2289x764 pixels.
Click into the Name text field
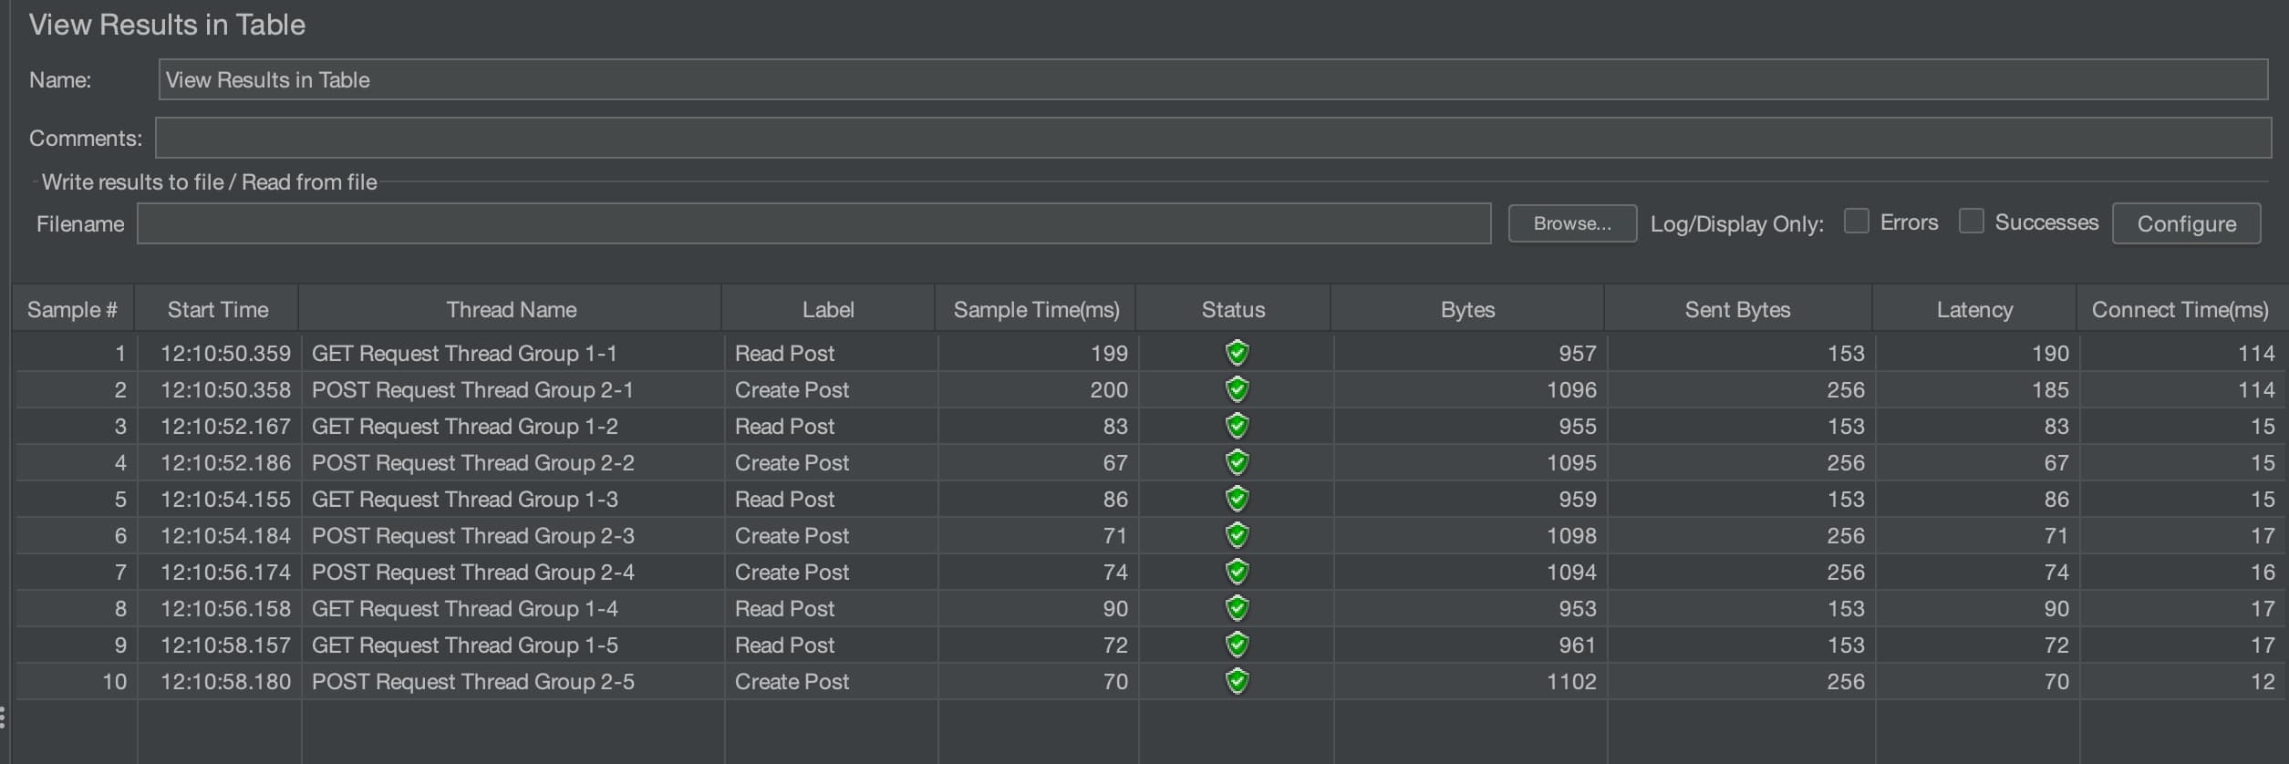(1213, 79)
